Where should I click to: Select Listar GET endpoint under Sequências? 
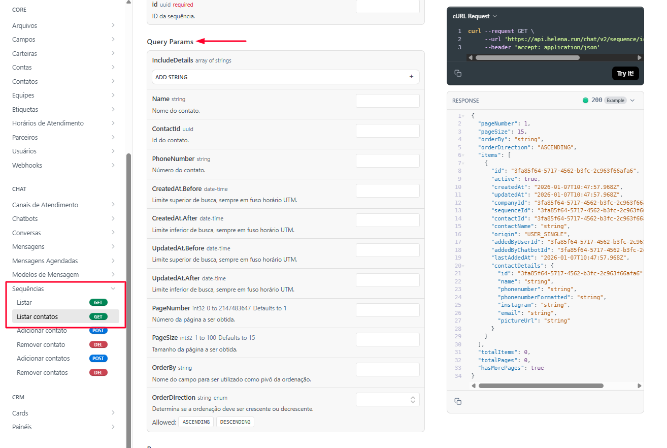24,302
